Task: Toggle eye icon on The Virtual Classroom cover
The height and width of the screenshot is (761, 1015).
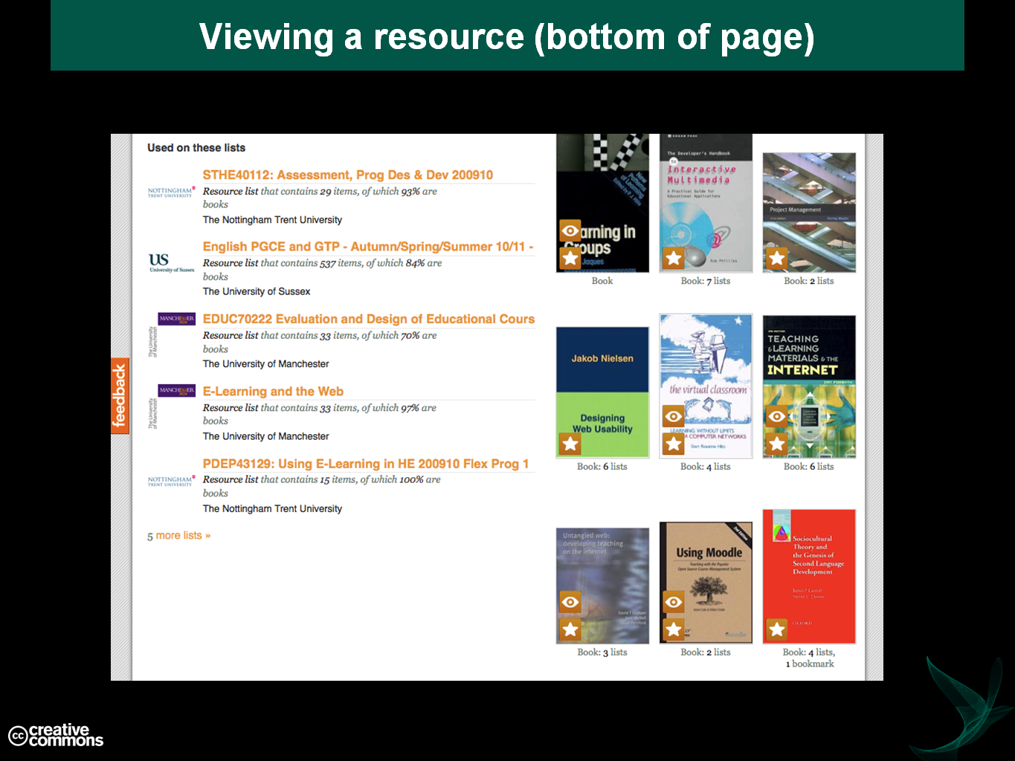Action: (x=674, y=416)
